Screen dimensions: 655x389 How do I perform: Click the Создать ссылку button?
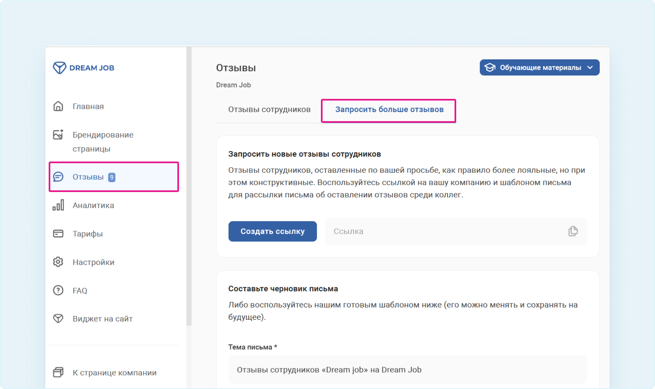(273, 231)
